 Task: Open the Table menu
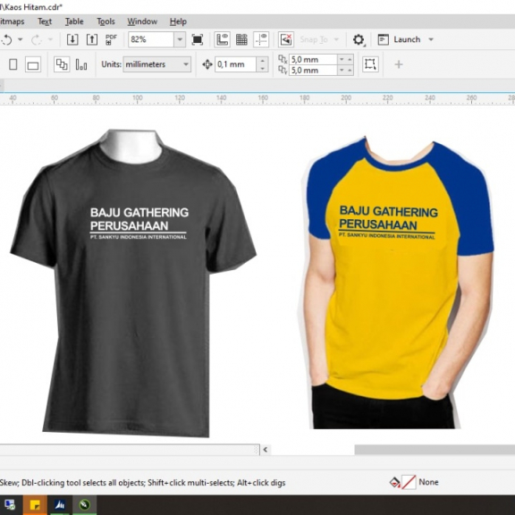(x=74, y=21)
